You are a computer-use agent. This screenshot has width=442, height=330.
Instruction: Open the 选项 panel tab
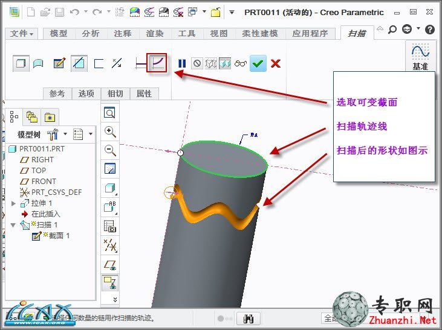click(86, 94)
